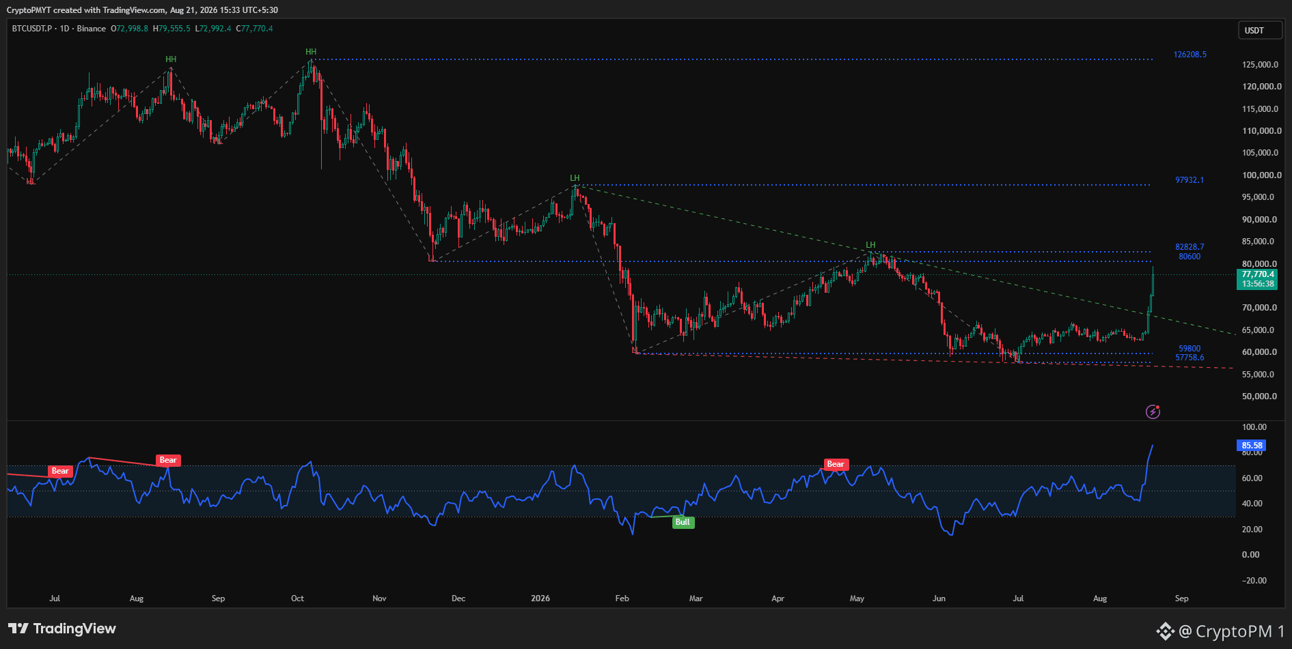Screen dimensions: 1292x649
Task: Click the HH label above the August peak
Action: coord(171,59)
